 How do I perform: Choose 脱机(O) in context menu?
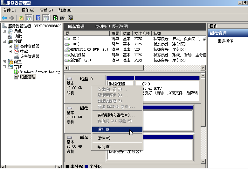click(117, 129)
